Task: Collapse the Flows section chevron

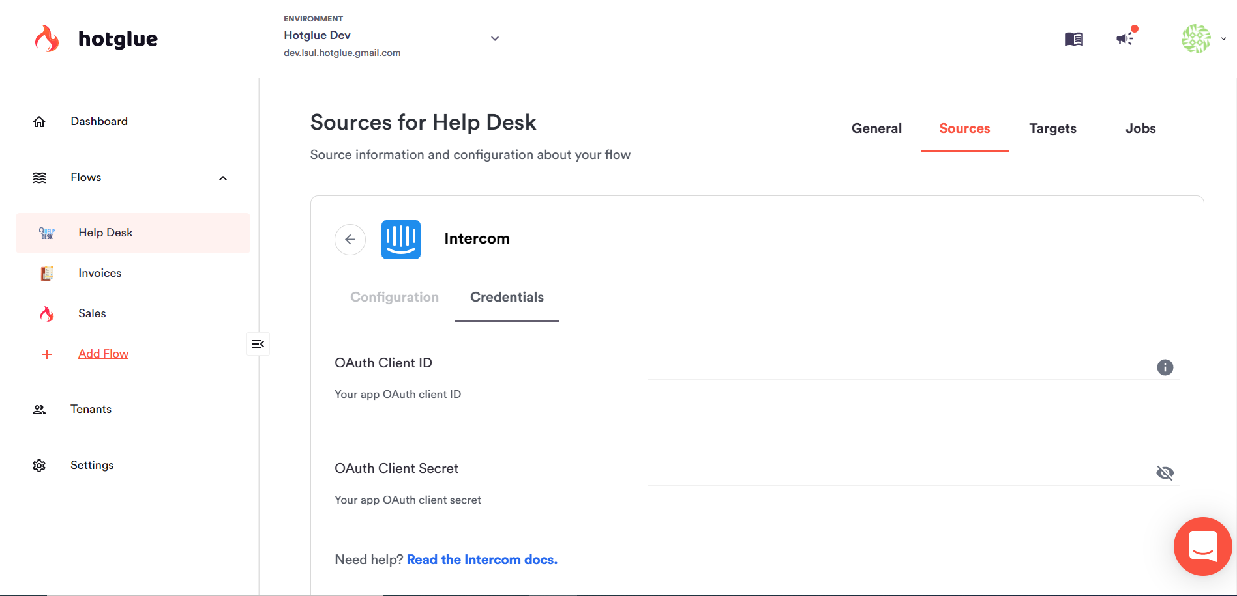Action: click(223, 178)
